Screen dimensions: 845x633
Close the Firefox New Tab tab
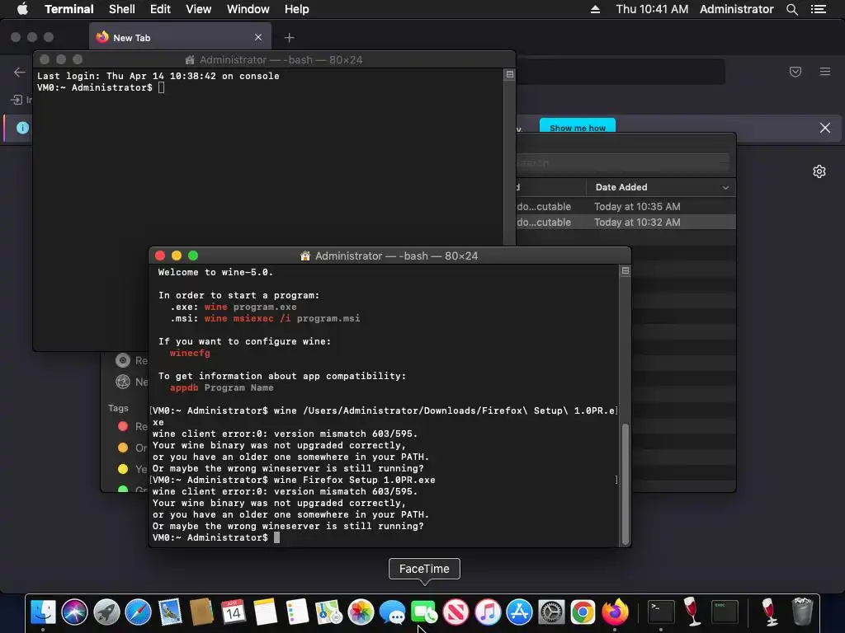point(258,37)
